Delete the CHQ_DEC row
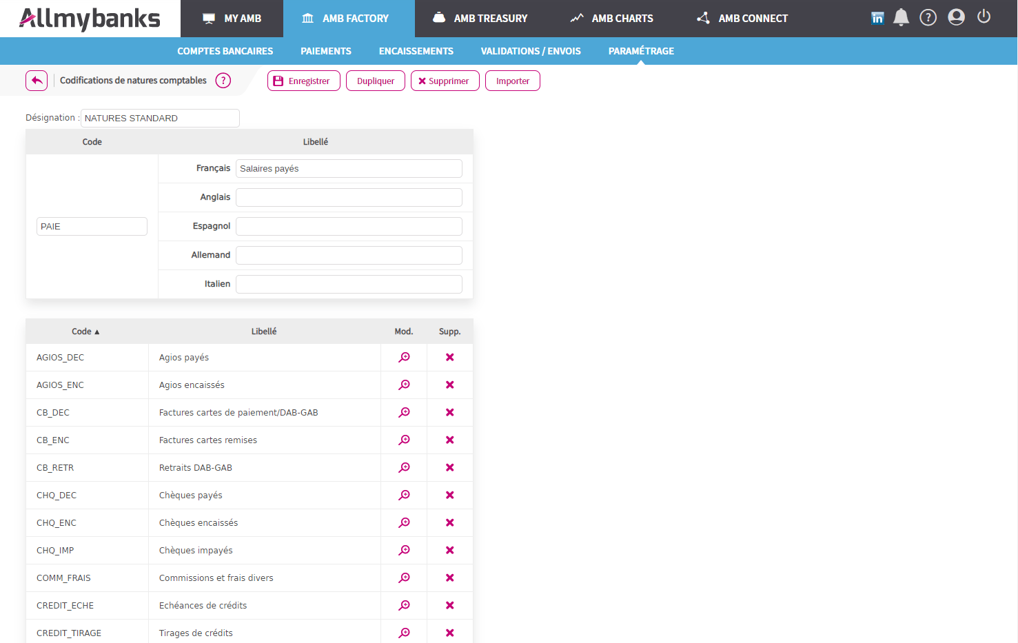The height and width of the screenshot is (643, 1018). [450, 495]
